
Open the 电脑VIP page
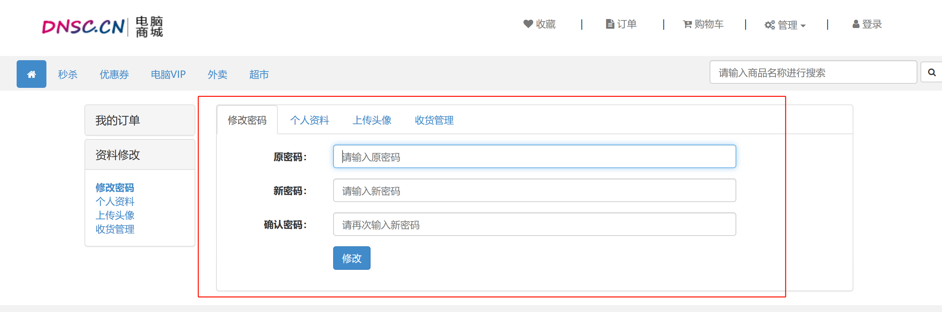pyautogui.click(x=168, y=74)
